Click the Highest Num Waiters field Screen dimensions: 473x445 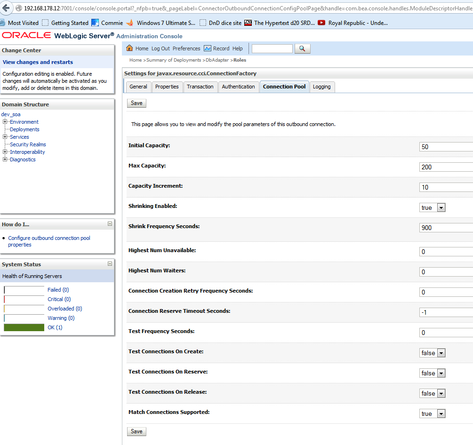446,272
